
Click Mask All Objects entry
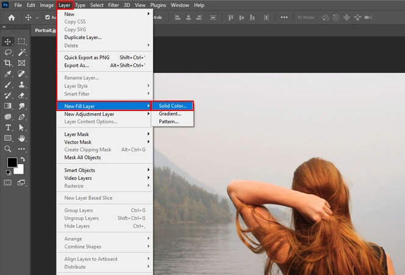(105, 157)
